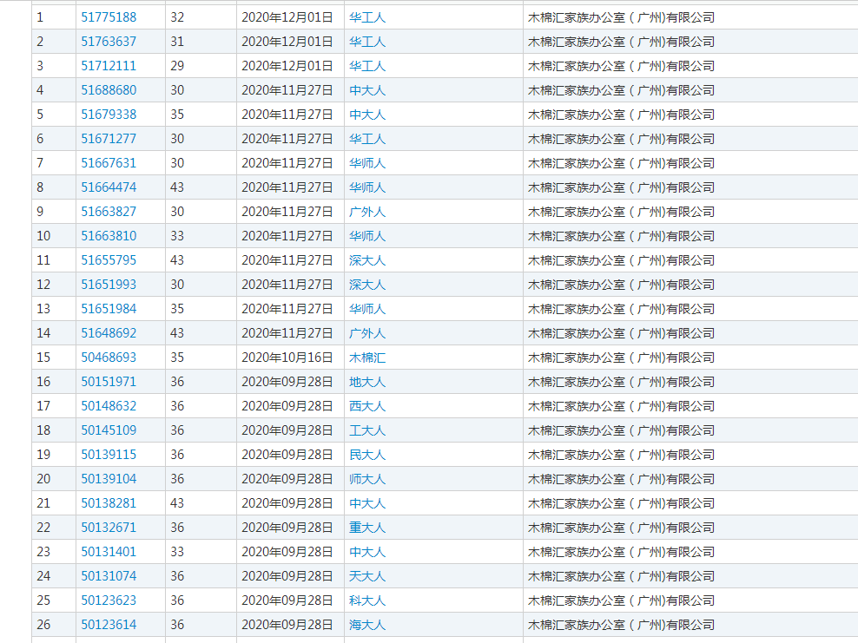Open 中大人 trademark in row 5
Screen dimensions: 858x643
coord(367,115)
